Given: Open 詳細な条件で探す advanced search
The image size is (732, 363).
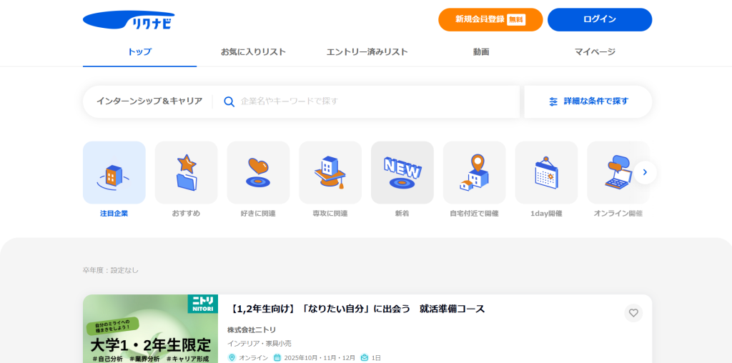Looking at the screenshot, I should (x=588, y=101).
